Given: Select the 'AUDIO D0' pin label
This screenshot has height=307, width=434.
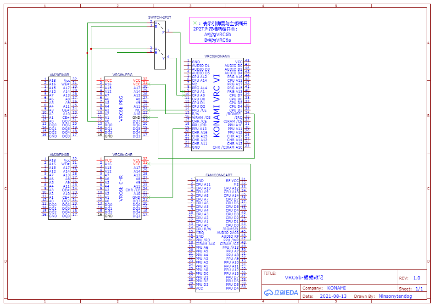Looking at the screenshot, I should coord(234,66).
